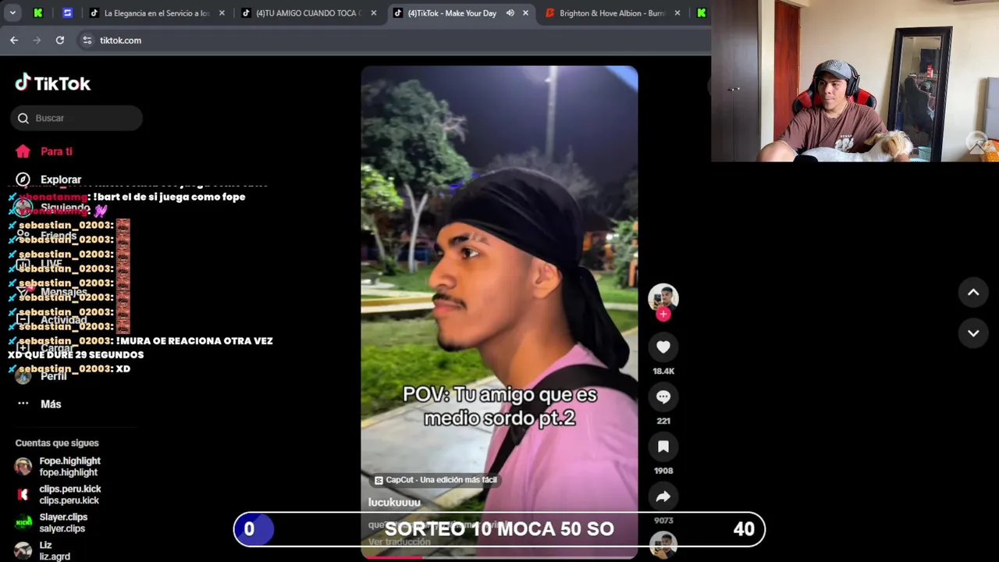Like the video with heart icon
999x562 pixels.
[x=663, y=347]
